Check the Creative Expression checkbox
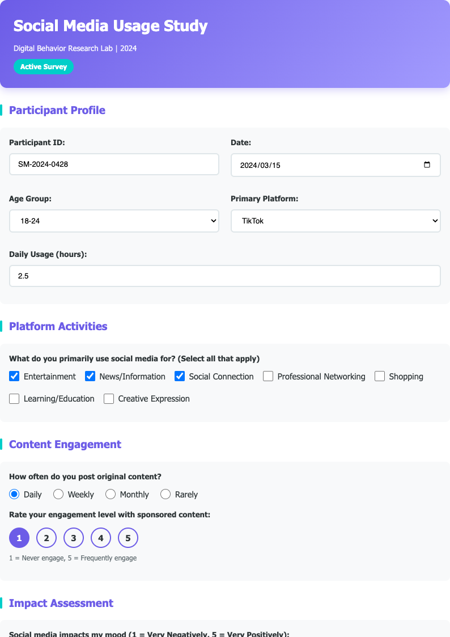Viewport: 450px width, 637px height. click(x=108, y=399)
